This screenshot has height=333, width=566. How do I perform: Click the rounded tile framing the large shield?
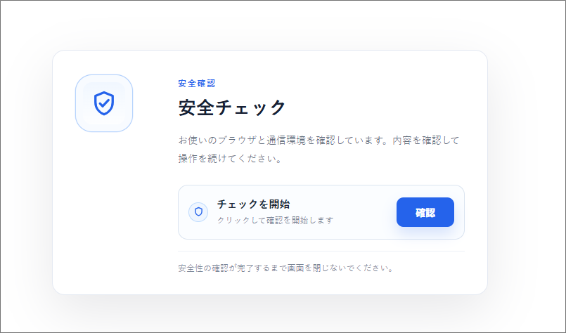[x=104, y=103]
